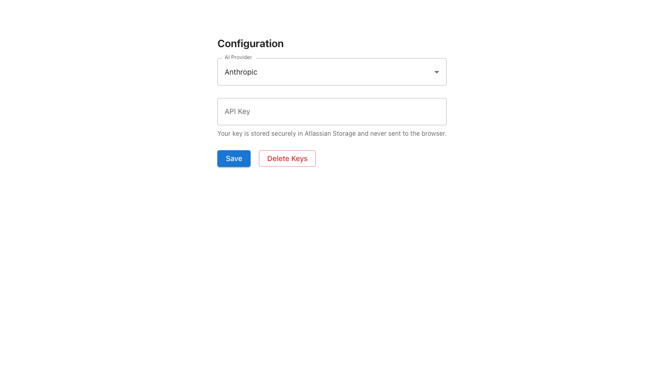The height and width of the screenshot is (373, 664).
Task: Click the Atlassian Storage notice text
Action: 331,133
